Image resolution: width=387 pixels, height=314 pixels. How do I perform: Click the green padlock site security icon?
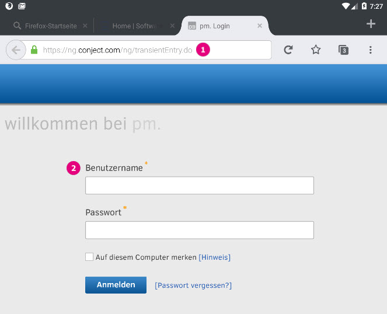pos(34,50)
